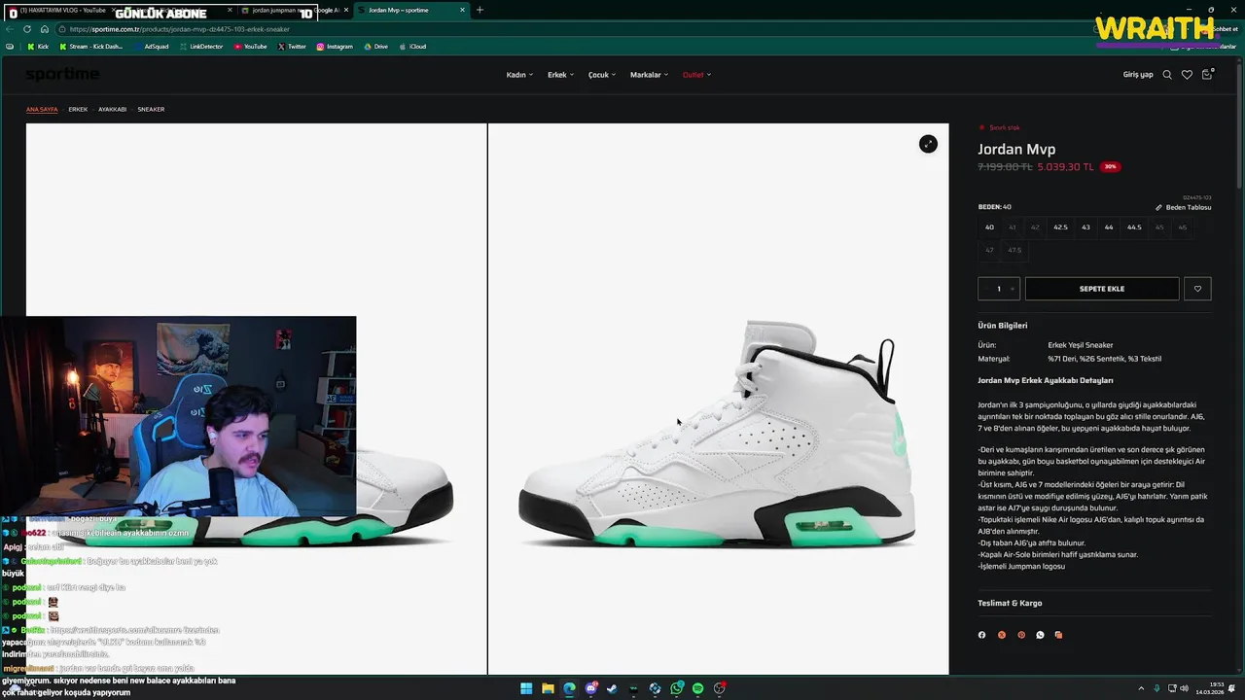The height and width of the screenshot is (700, 1245).
Task: Expand Teslimat & Kargo section
Action: pos(1094,603)
